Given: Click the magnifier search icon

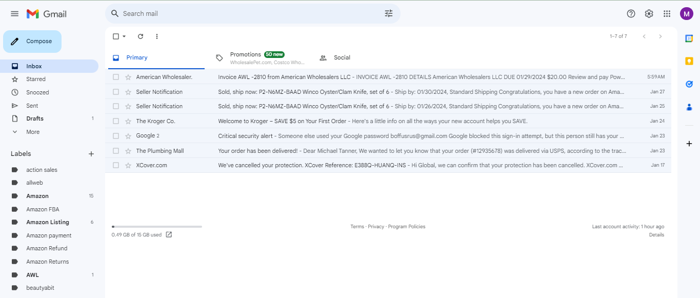Looking at the screenshot, I should point(115,14).
